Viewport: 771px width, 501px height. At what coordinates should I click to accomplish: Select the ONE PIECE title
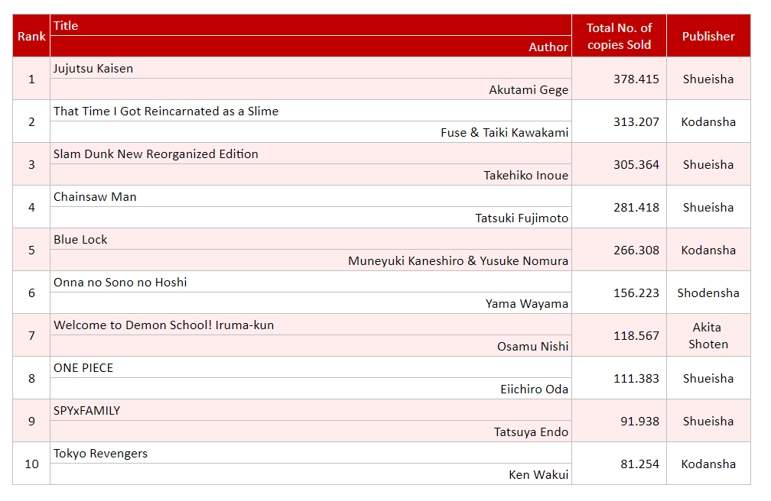coord(83,368)
